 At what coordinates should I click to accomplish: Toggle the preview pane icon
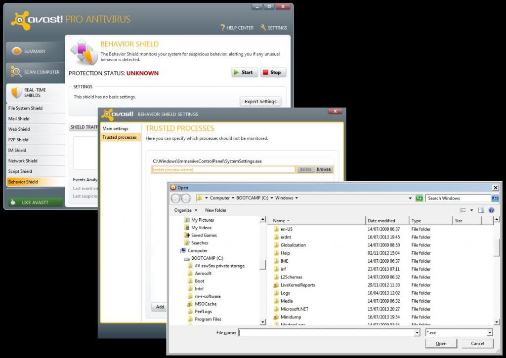481,210
